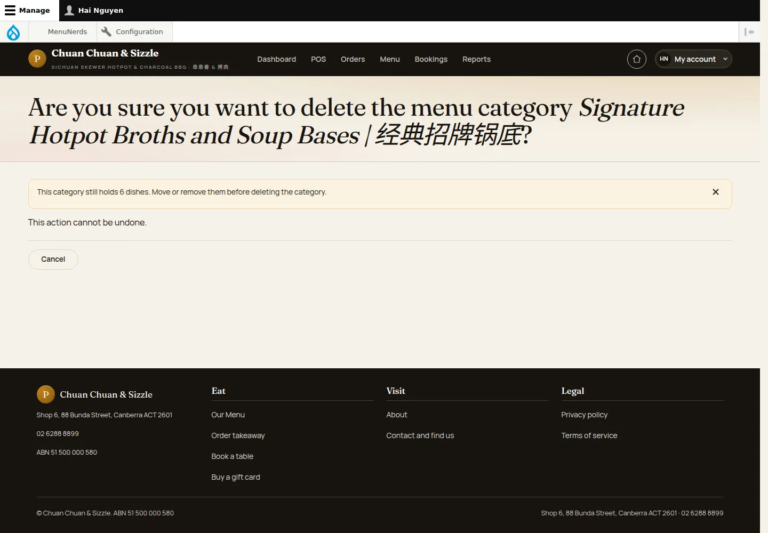Open the Order takeaway footer link

[238, 435]
